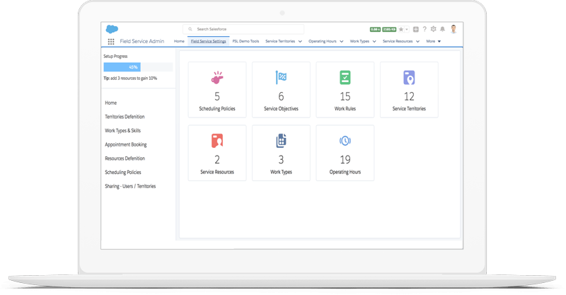
Task: Open the Service Resources navigation tab
Action: (x=398, y=42)
